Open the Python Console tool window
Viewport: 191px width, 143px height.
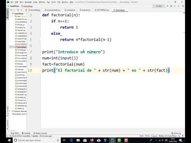[x=40, y=133]
